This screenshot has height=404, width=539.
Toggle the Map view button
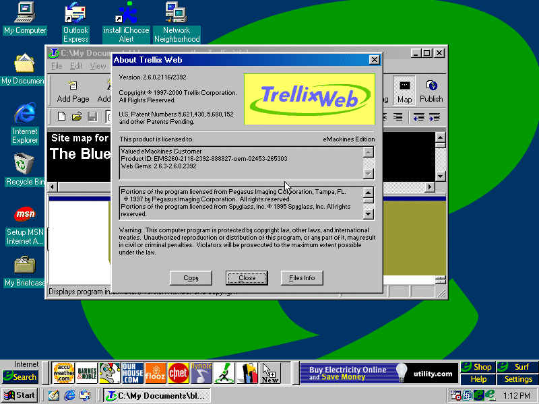click(404, 90)
